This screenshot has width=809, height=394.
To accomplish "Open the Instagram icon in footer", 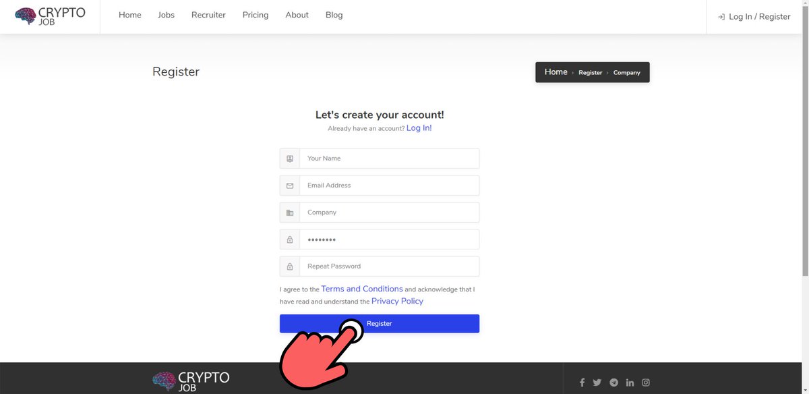I will pos(646,383).
